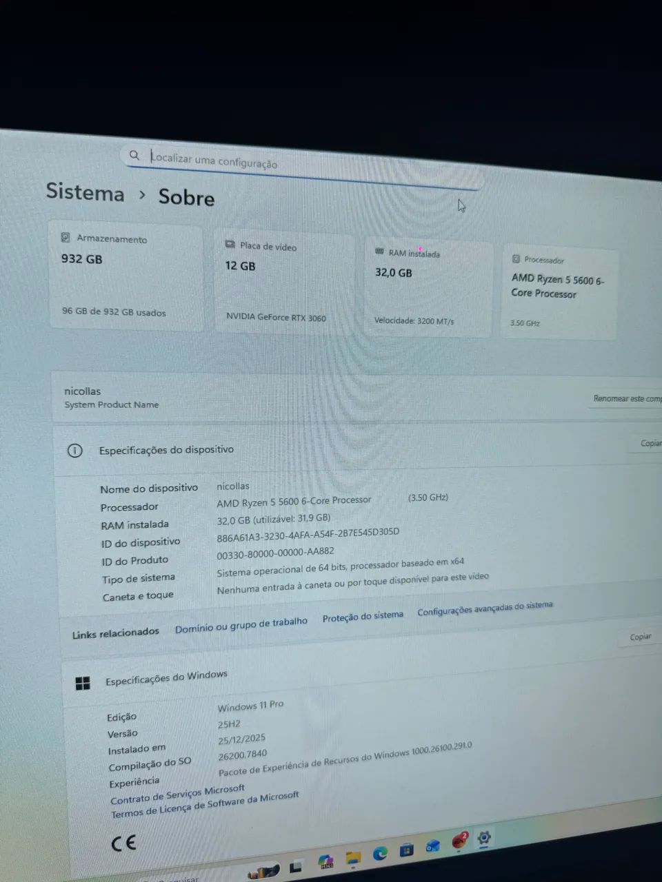Image resolution: width=662 pixels, height=882 pixels.
Task: Open 'Configurações avançadas do sistema' link
Action: [x=485, y=608]
